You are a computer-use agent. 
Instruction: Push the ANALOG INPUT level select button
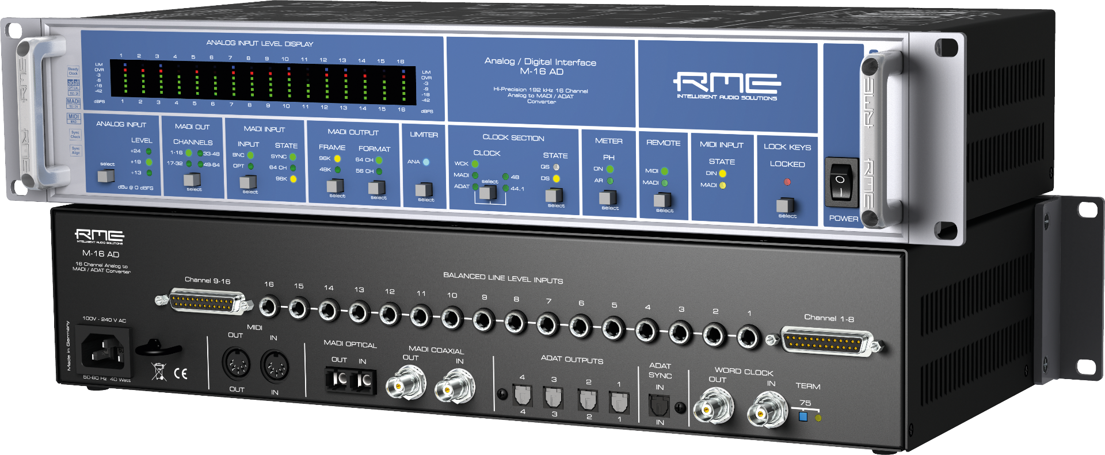pos(106,175)
